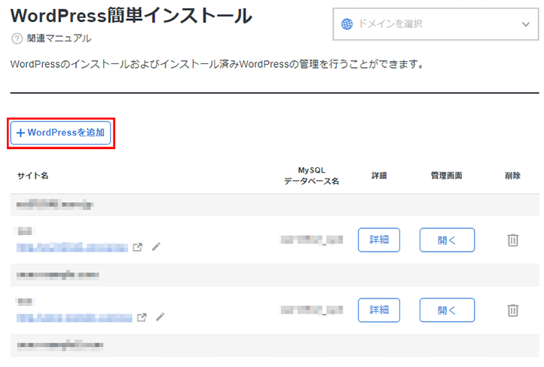
Task: Click the MySQL データベース名 column header
Action: pos(311,176)
